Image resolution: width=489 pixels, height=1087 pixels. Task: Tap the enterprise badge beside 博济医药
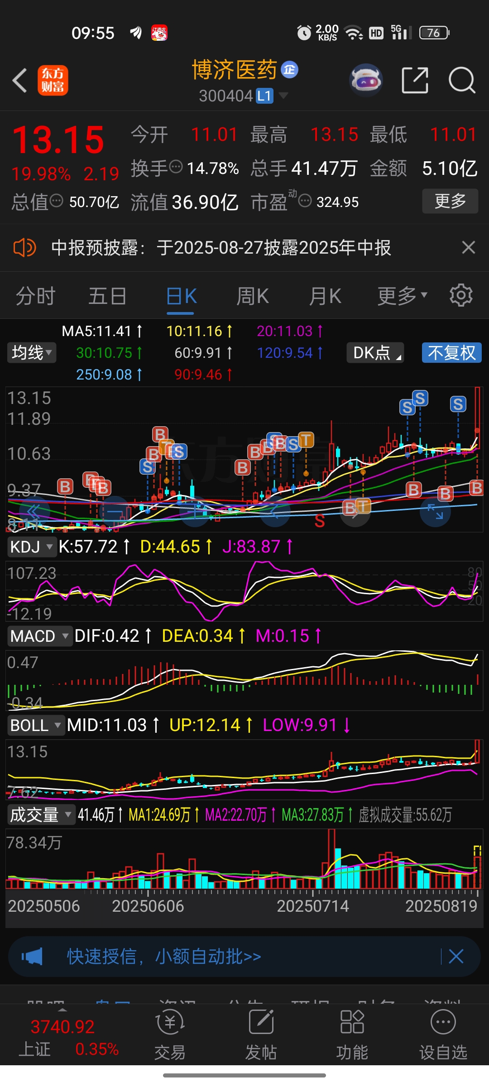click(289, 69)
